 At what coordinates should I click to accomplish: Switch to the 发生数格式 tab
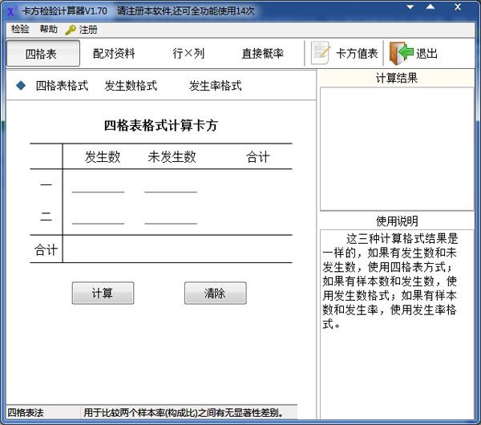[131, 86]
